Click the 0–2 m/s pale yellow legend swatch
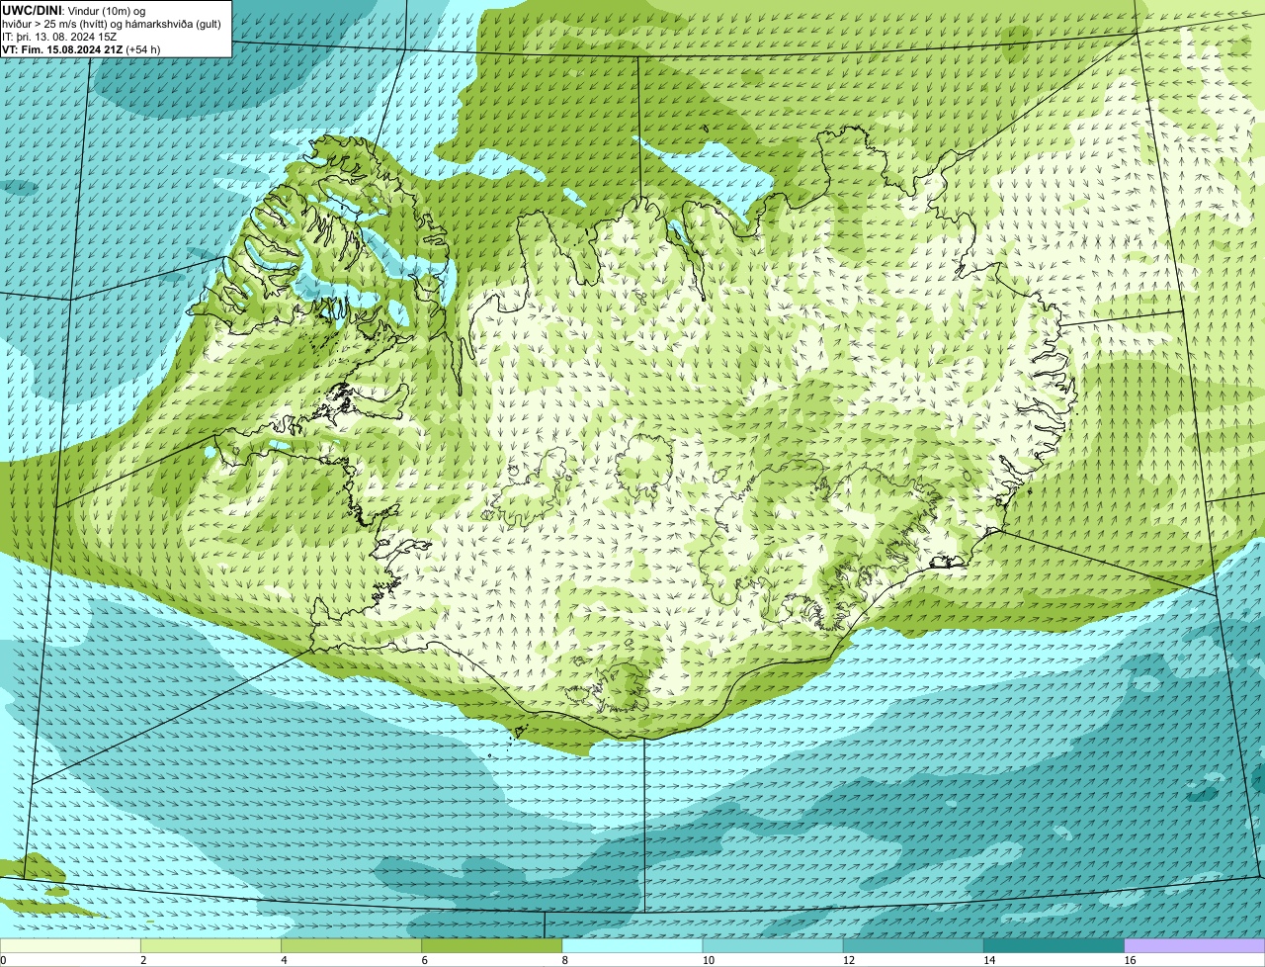The width and height of the screenshot is (1265, 967). 70,945
